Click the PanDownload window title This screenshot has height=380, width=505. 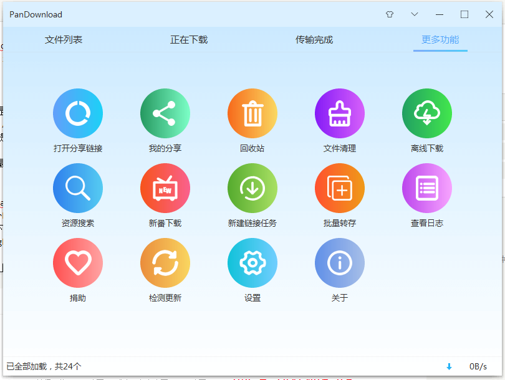pos(36,14)
